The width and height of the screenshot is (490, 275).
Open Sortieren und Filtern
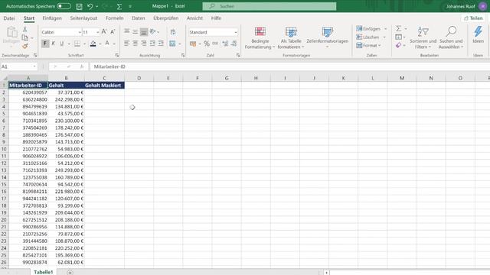coord(423,37)
